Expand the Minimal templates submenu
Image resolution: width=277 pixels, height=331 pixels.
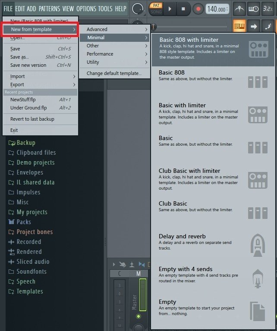[x=114, y=37]
